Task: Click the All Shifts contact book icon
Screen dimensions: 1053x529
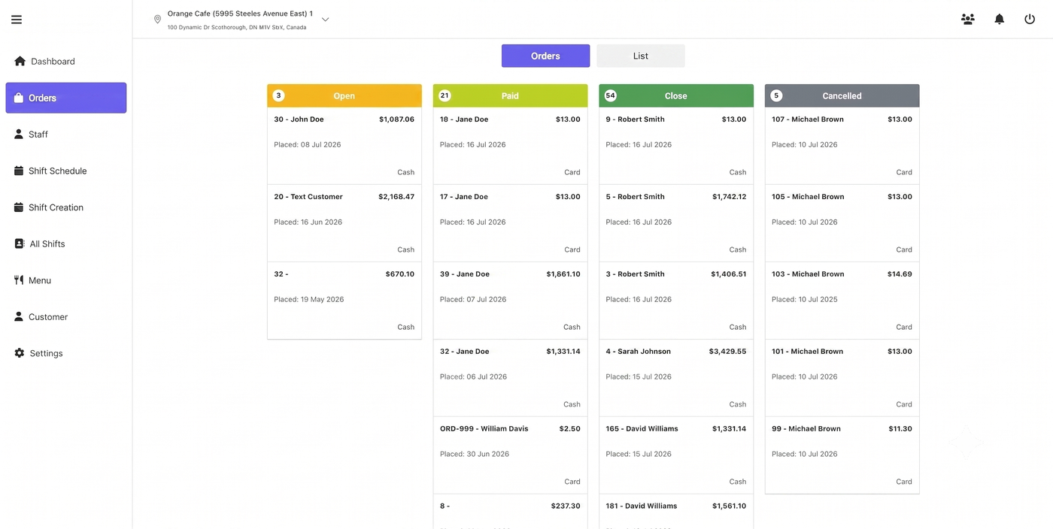Action: pyautogui.click(x=20, y=243)
